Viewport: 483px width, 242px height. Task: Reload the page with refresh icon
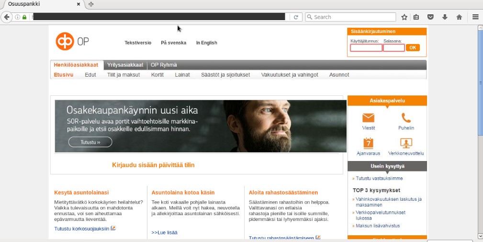coord(296,17)
